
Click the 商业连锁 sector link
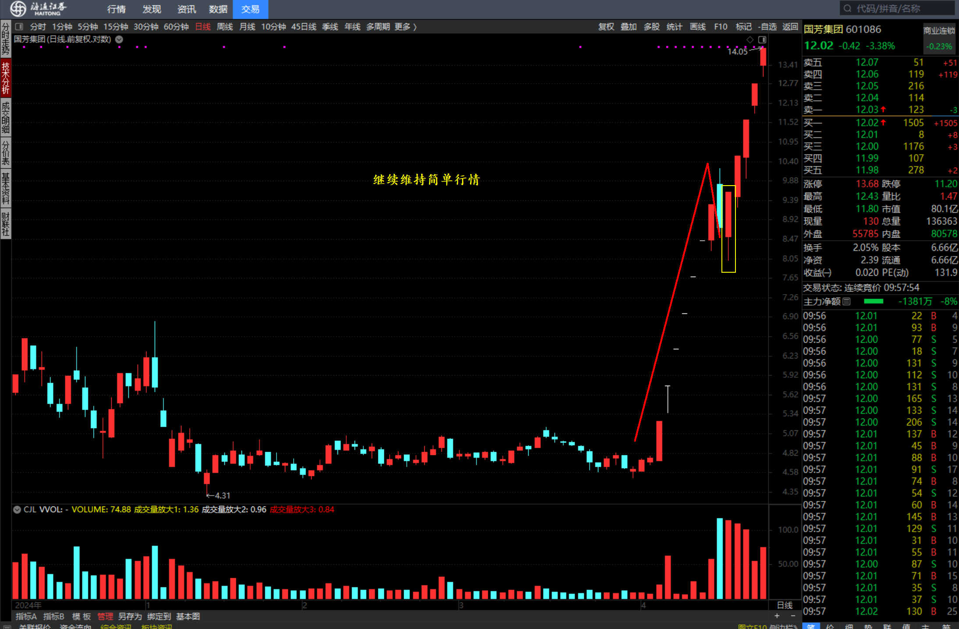(x=938, y=31)
